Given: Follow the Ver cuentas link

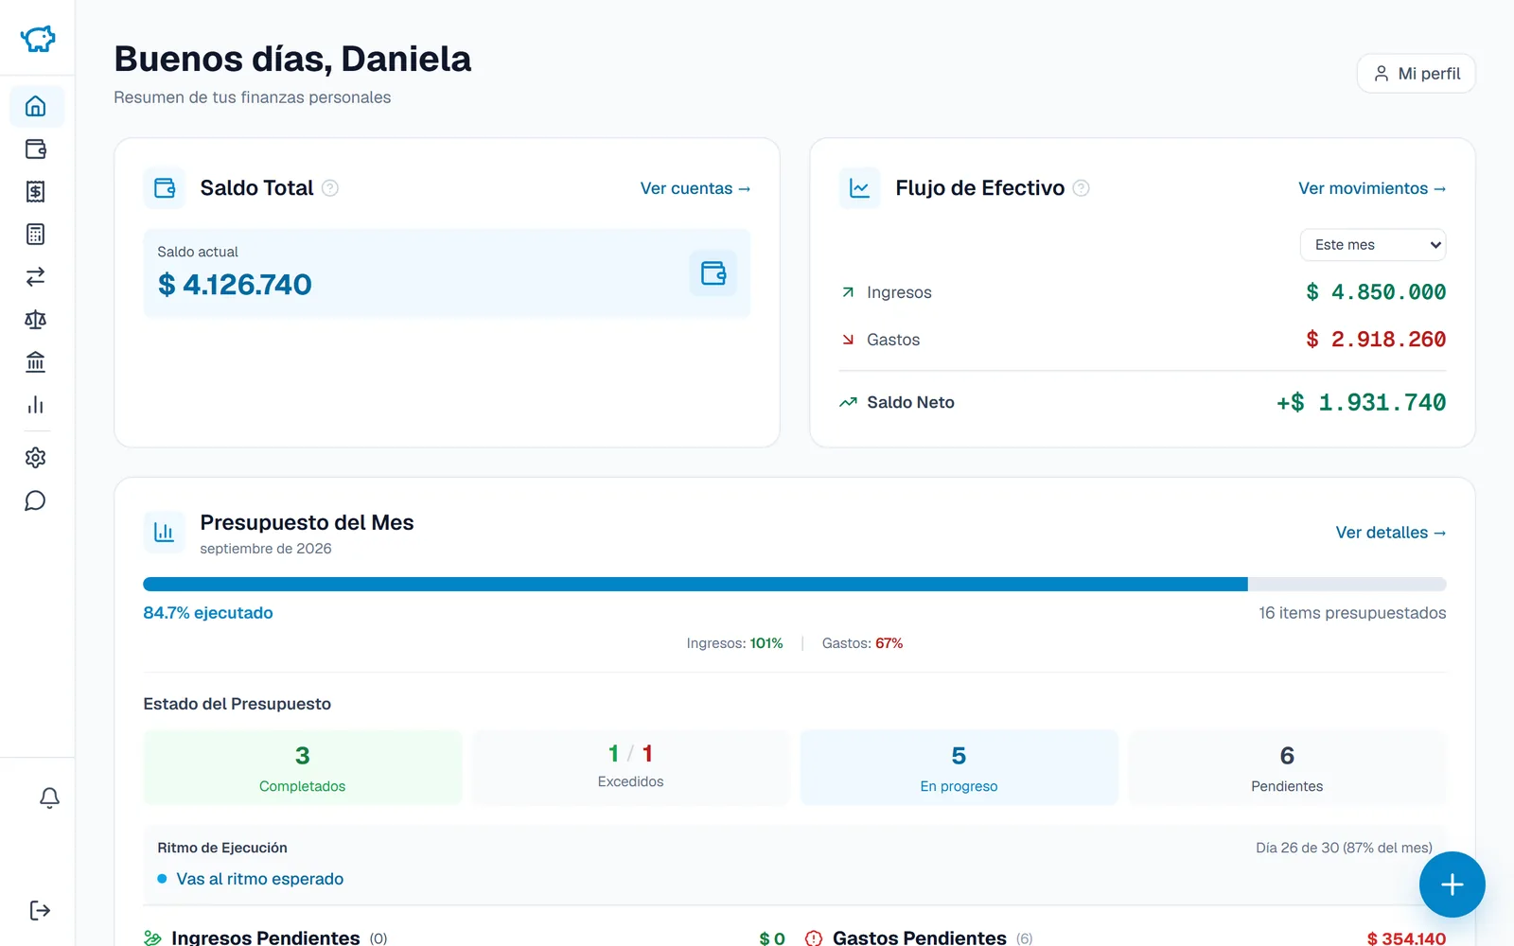Looking at the screenshot, I should tap(695, 188).
